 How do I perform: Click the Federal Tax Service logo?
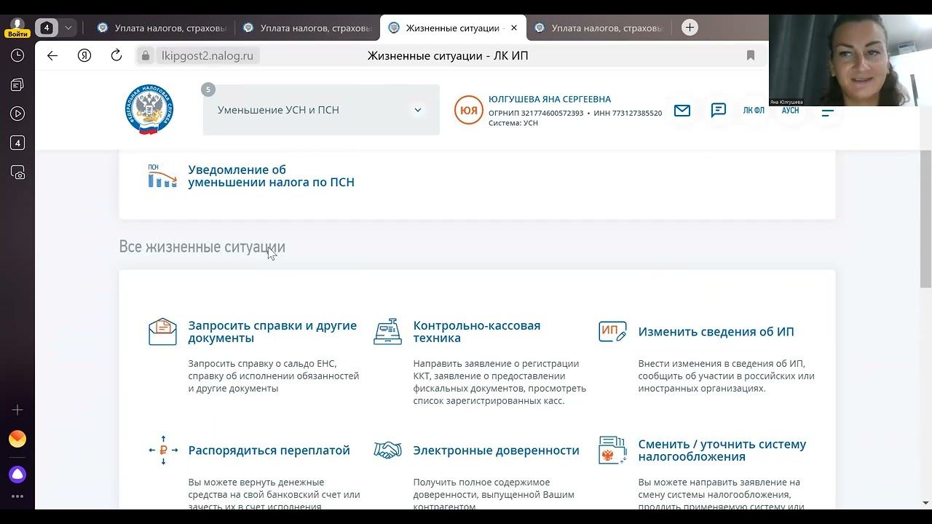[149, 110]
